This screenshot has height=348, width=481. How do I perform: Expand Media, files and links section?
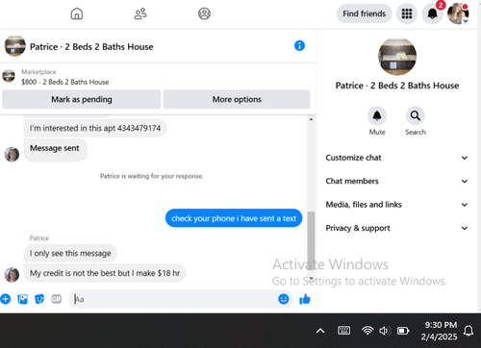pyautogui.click(x=397, y=205)
